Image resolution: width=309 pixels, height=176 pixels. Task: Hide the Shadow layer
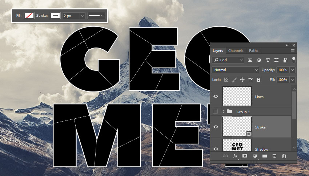pos(216,149)
